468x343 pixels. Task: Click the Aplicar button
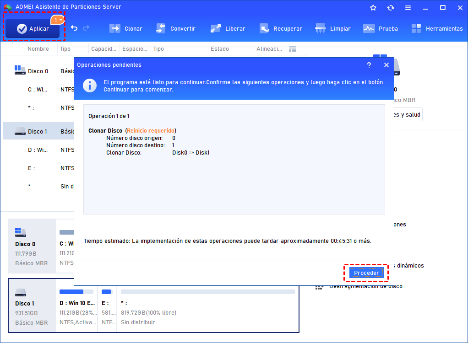click(x=33, y=29)
